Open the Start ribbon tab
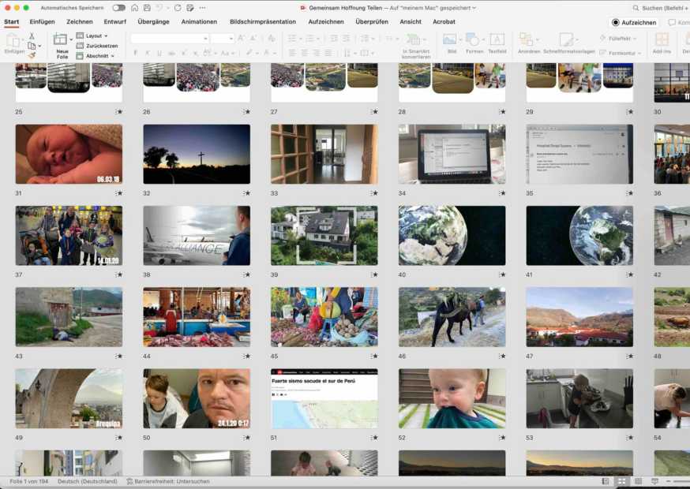This screenshot has width=690, height=489. (x=11, y=21)
